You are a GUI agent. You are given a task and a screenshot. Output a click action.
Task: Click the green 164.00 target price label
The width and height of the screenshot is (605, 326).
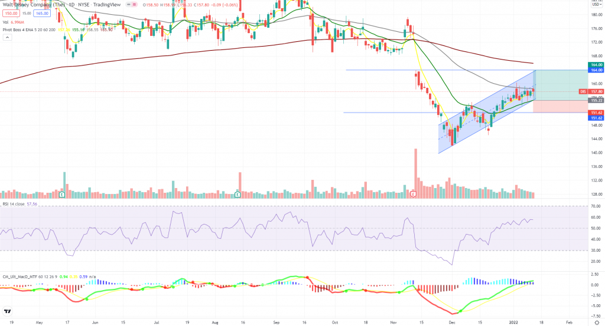[x=597, y=65]
